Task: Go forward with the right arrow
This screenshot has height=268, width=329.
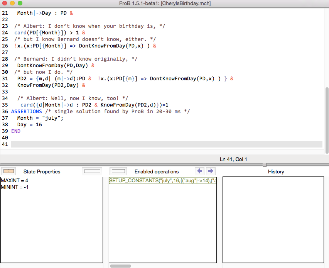Action: [211, 171]
